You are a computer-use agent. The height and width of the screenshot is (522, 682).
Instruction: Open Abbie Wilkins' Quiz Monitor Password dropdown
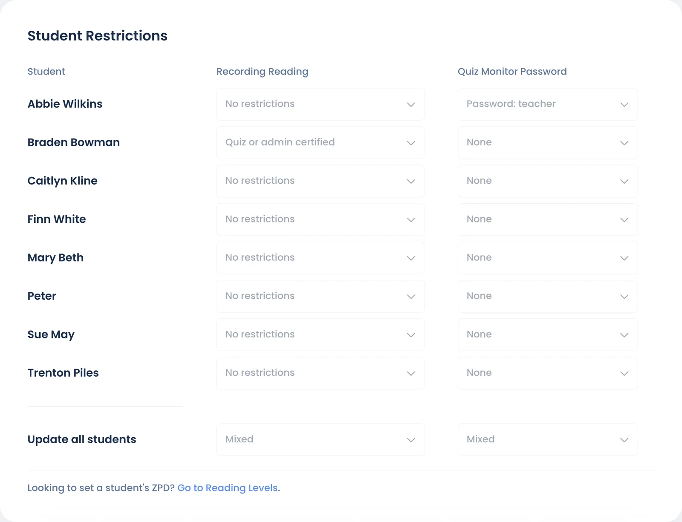[x=548, y=104]
